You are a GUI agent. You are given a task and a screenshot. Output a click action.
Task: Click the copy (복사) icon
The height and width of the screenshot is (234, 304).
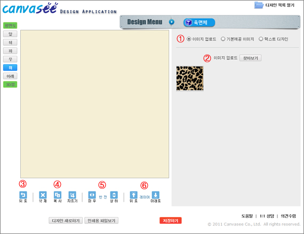pos(58,195)
